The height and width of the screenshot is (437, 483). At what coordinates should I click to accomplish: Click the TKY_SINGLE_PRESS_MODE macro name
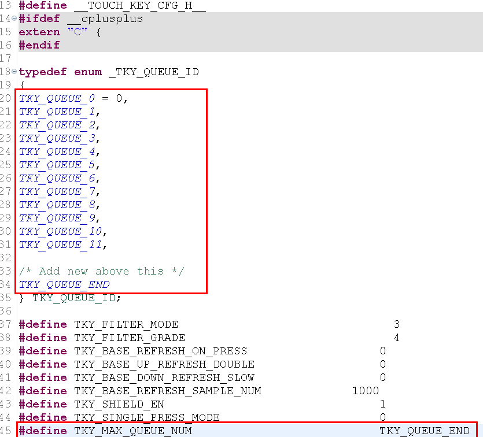(x=146, y=417)
